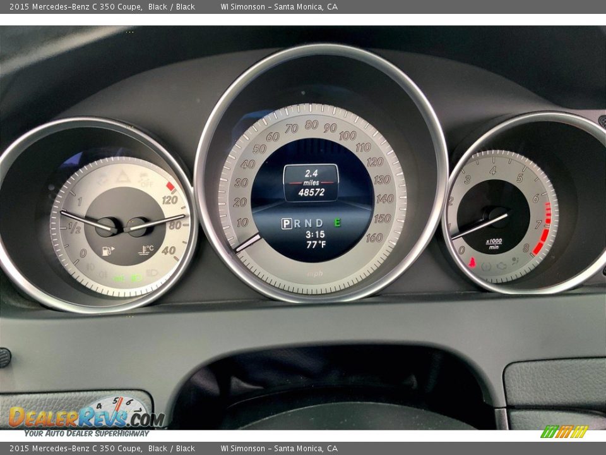Click the warning triangle indicator

123,177
